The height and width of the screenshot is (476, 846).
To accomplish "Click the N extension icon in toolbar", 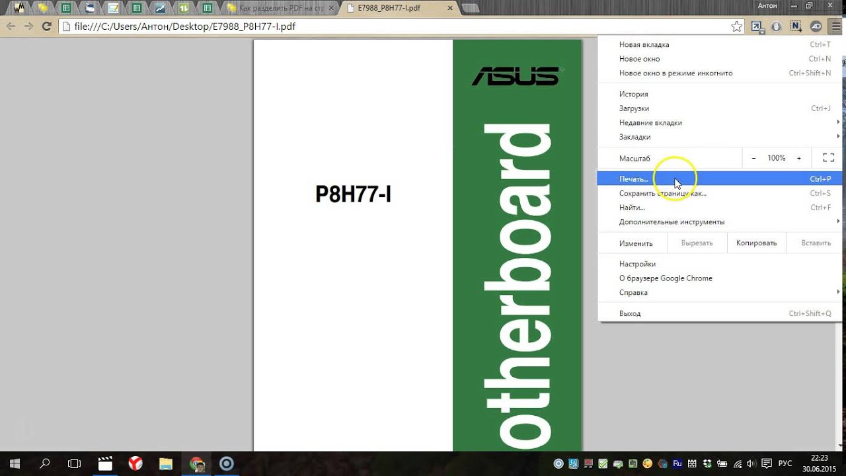I will tap(796, 26).
